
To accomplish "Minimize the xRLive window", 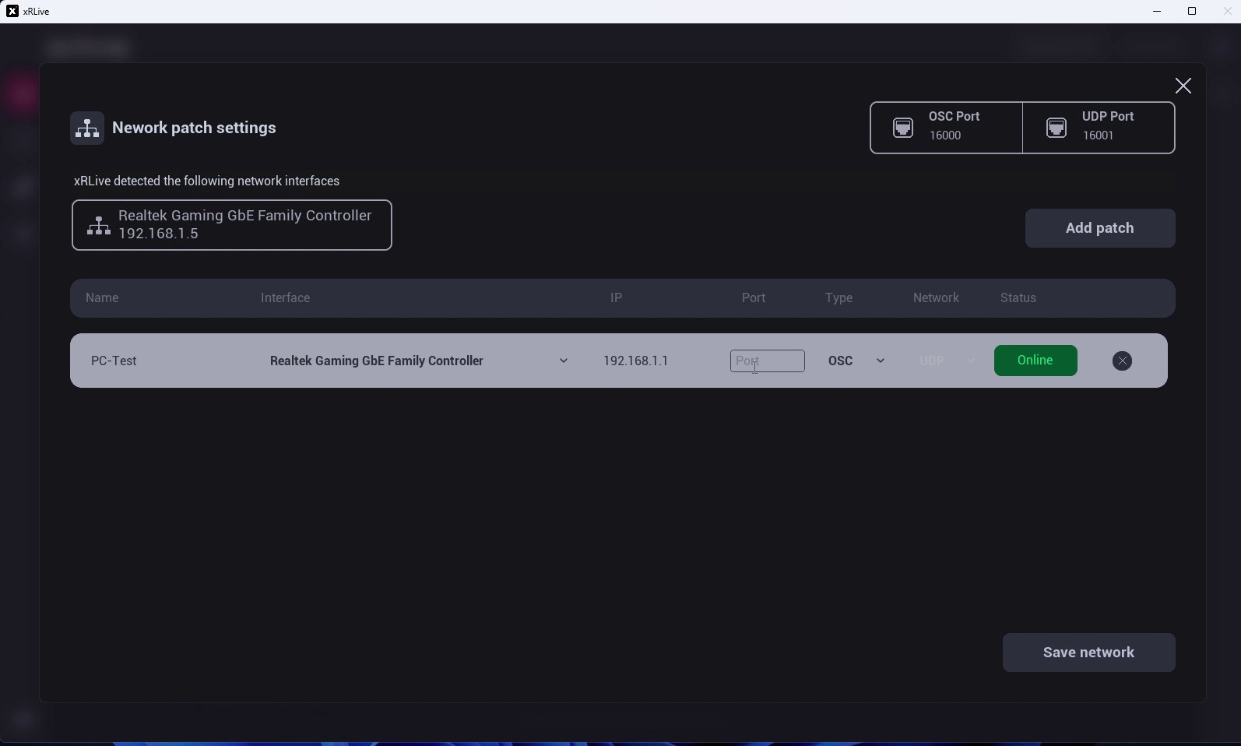I will coord(1156,11).
